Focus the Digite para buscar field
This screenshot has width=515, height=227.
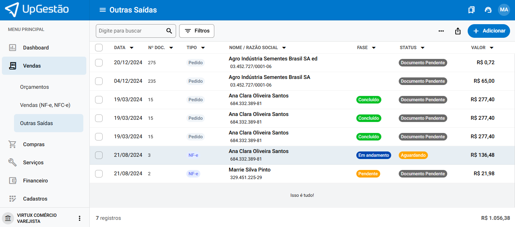[131, 31]
